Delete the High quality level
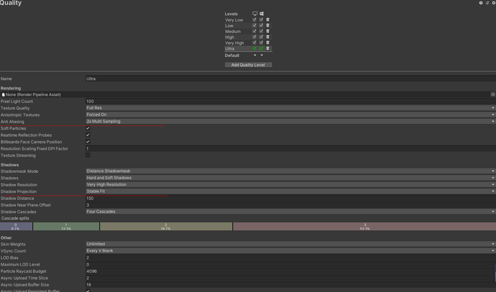The image size is (496, 292). coord(268,37)
